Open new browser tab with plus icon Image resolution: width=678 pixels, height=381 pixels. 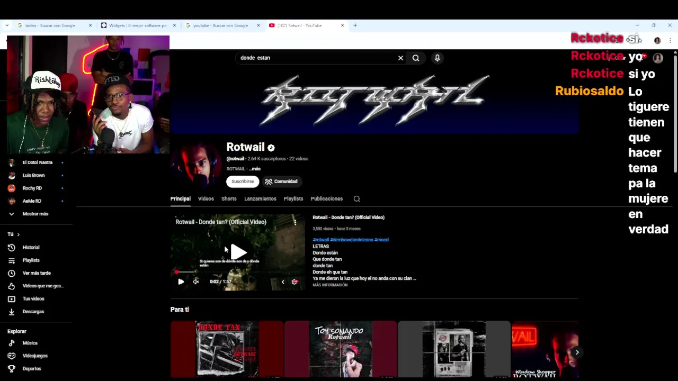click(355, 25)
